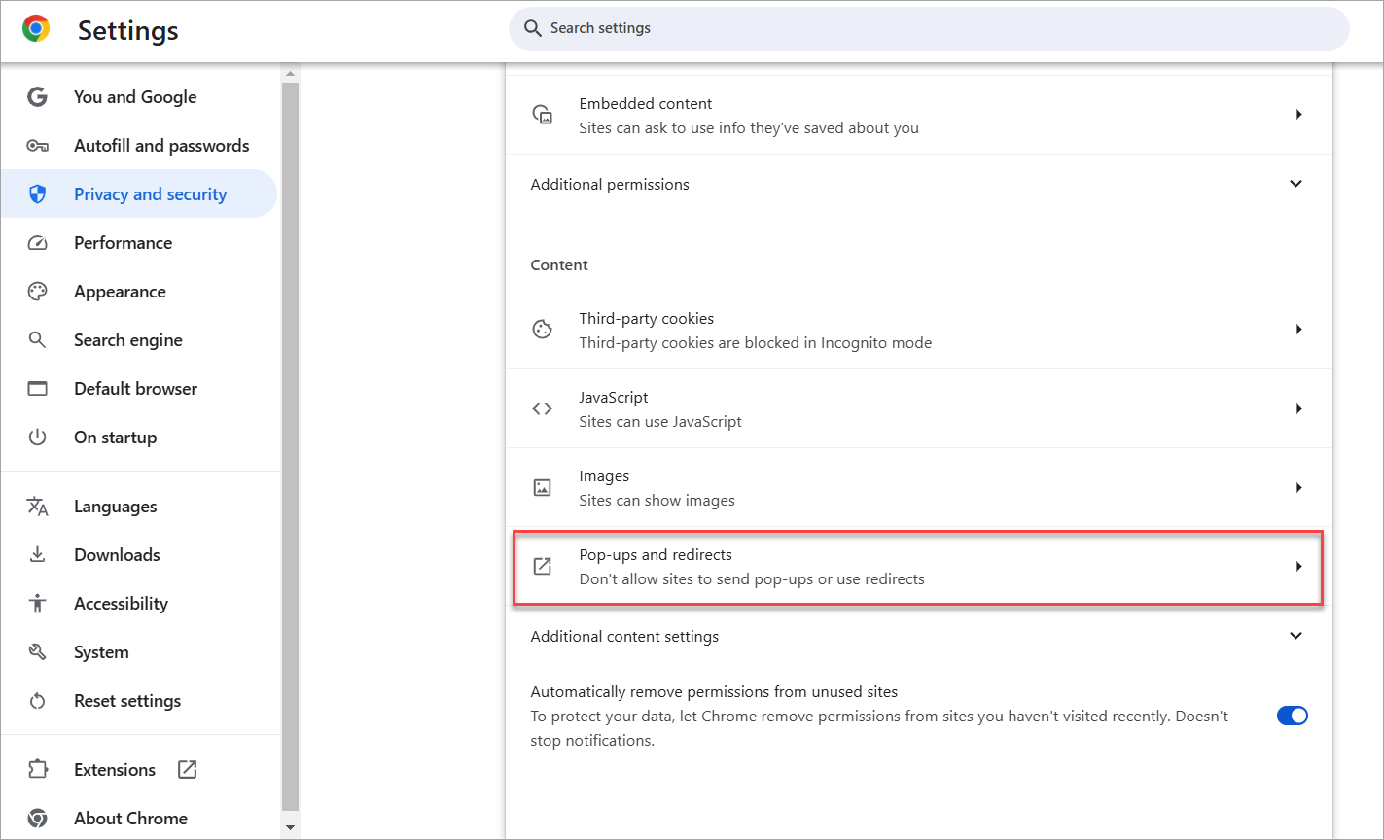Viewport: 1384px width, 840px height.
Task: Click the Images picture icon
Action: (543, 488)
